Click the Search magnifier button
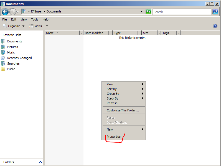 (215, 12)
